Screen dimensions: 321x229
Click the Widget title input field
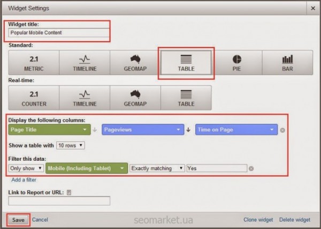(x=59, y=33)
